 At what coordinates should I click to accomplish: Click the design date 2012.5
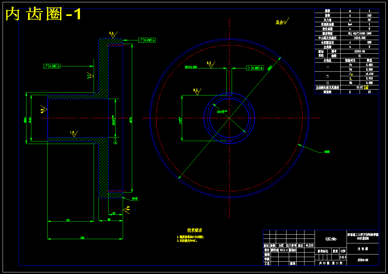284,250
